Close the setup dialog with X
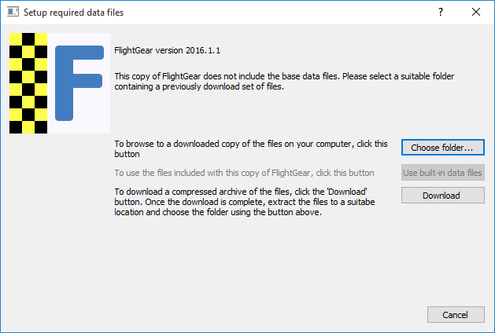This screenshot has height=333, width=495. [x=476, y=12]
